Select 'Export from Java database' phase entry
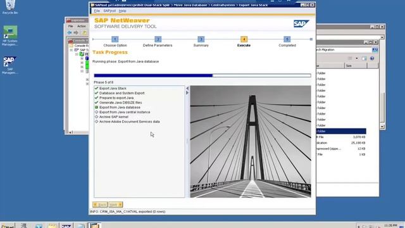This screenshot has height=228, width=405. point(120,107)
